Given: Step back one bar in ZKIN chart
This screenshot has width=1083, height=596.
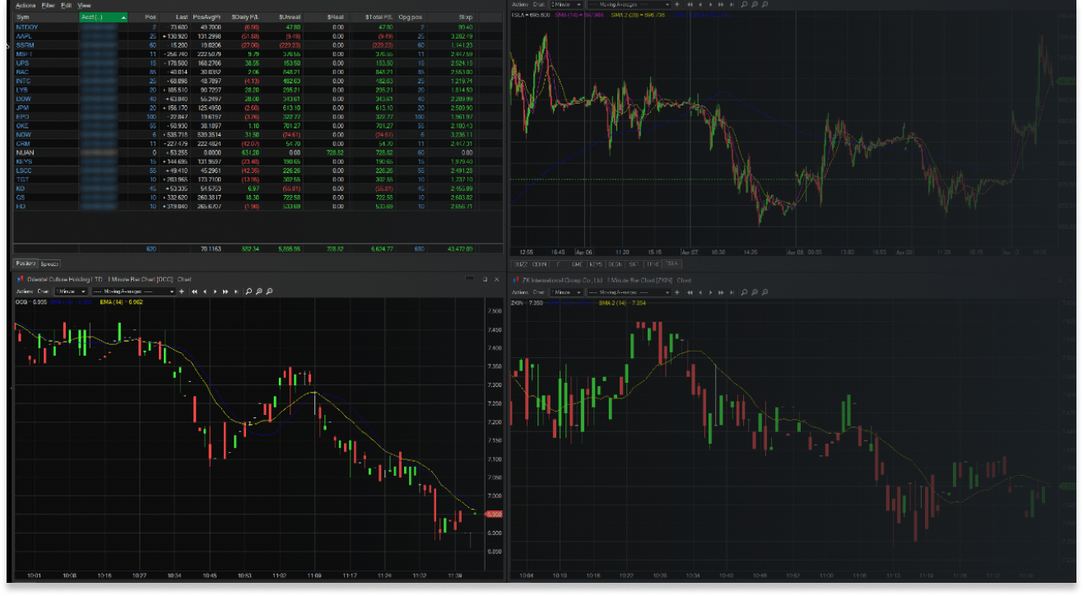Looking at the screenshot, I should click(x=700, y=292).
